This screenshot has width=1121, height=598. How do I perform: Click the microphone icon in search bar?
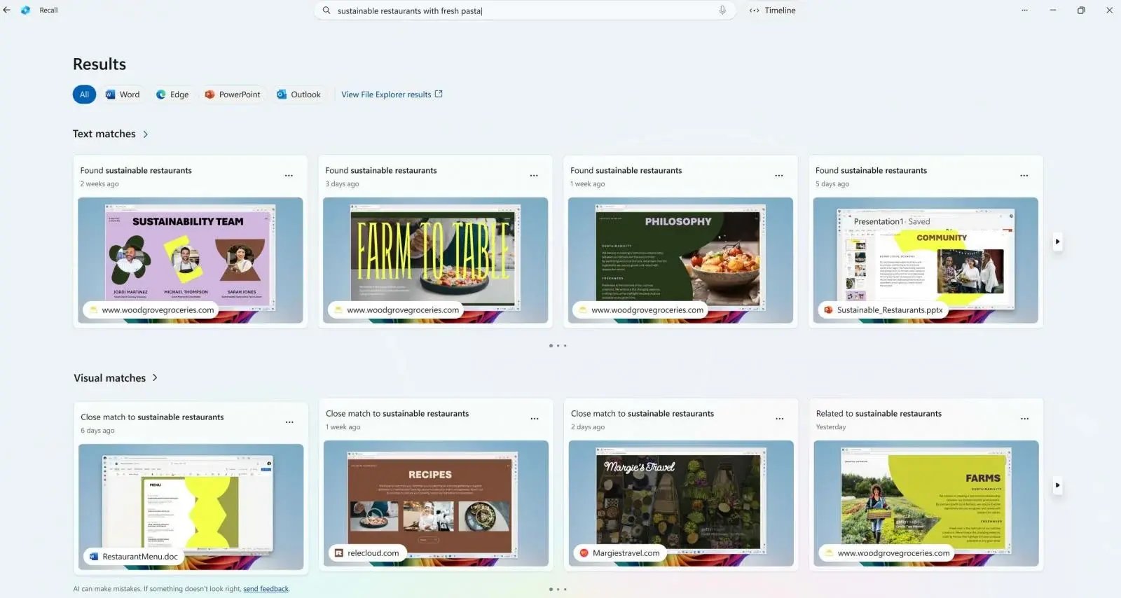722,11
